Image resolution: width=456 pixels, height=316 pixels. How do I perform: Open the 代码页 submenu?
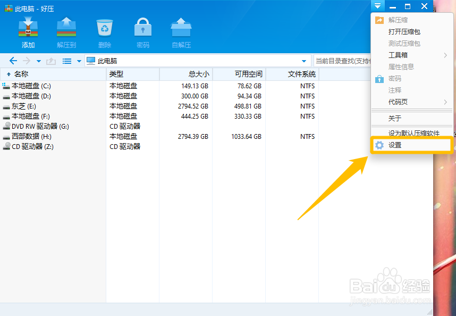(x=412, y=102)
